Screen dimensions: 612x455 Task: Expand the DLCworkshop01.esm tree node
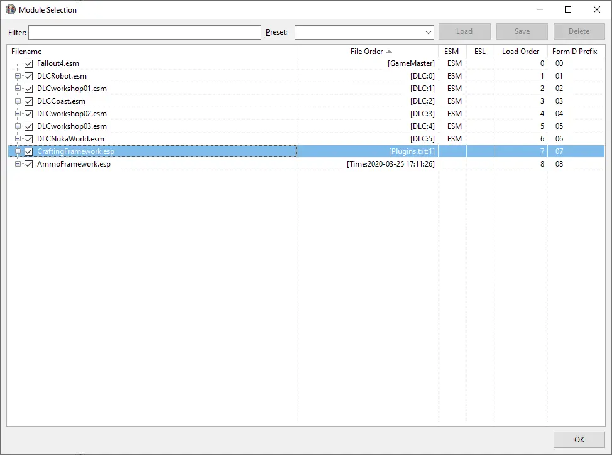pos(18,88)
